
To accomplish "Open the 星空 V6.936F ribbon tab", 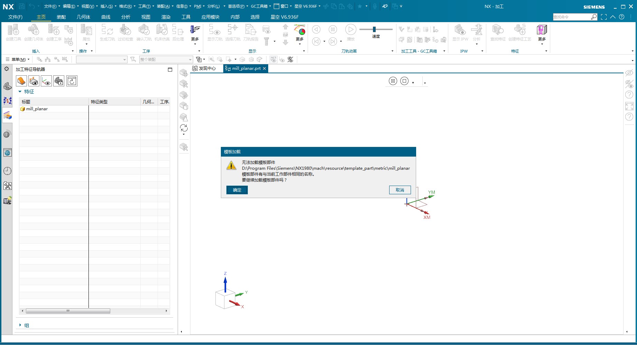I will coord(284,17).
